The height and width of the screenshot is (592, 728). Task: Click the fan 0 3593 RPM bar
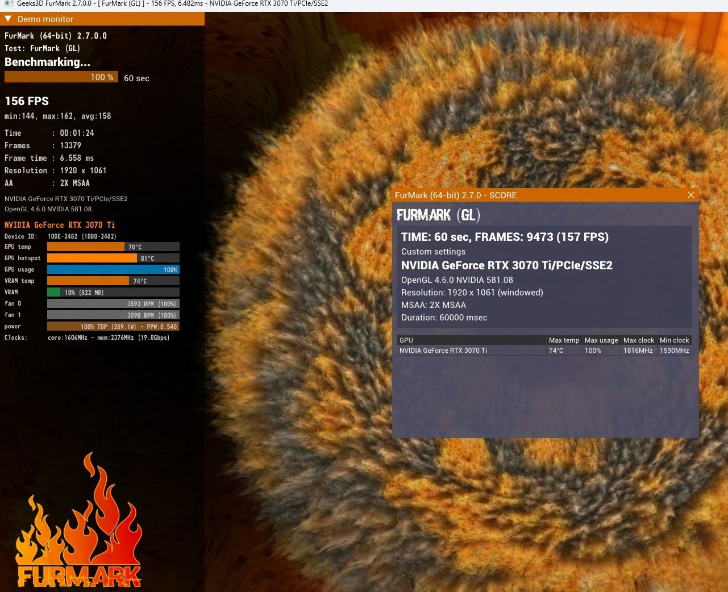(x=113, y=303)
